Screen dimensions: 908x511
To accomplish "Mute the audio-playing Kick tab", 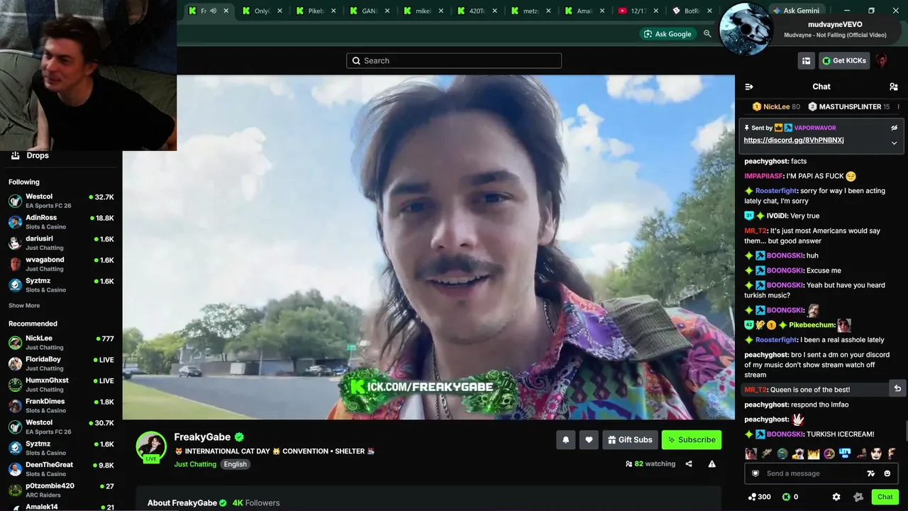I will pos(214,11).
